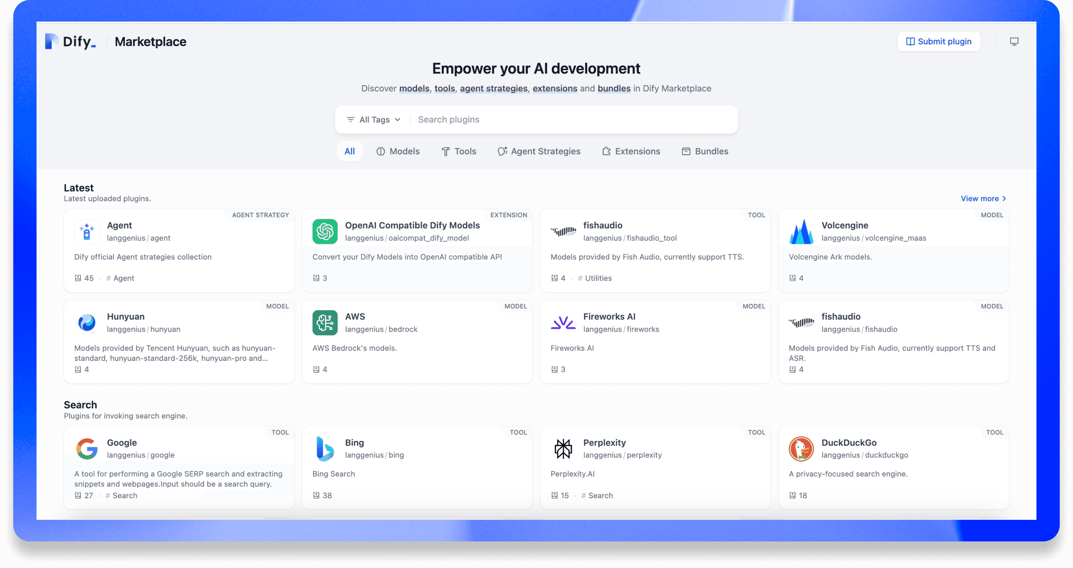Click the DuckDuckGo duck logo

(801, 449)
